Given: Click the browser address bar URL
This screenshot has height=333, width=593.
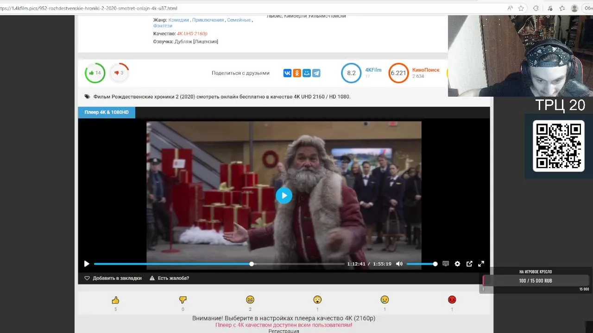Looking at the screenshot, I should pos(88,8).
